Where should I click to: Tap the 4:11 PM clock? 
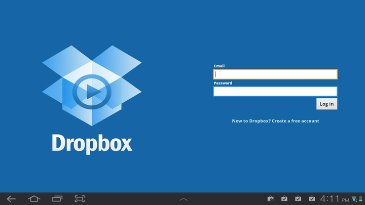click(x=335, y=199)
